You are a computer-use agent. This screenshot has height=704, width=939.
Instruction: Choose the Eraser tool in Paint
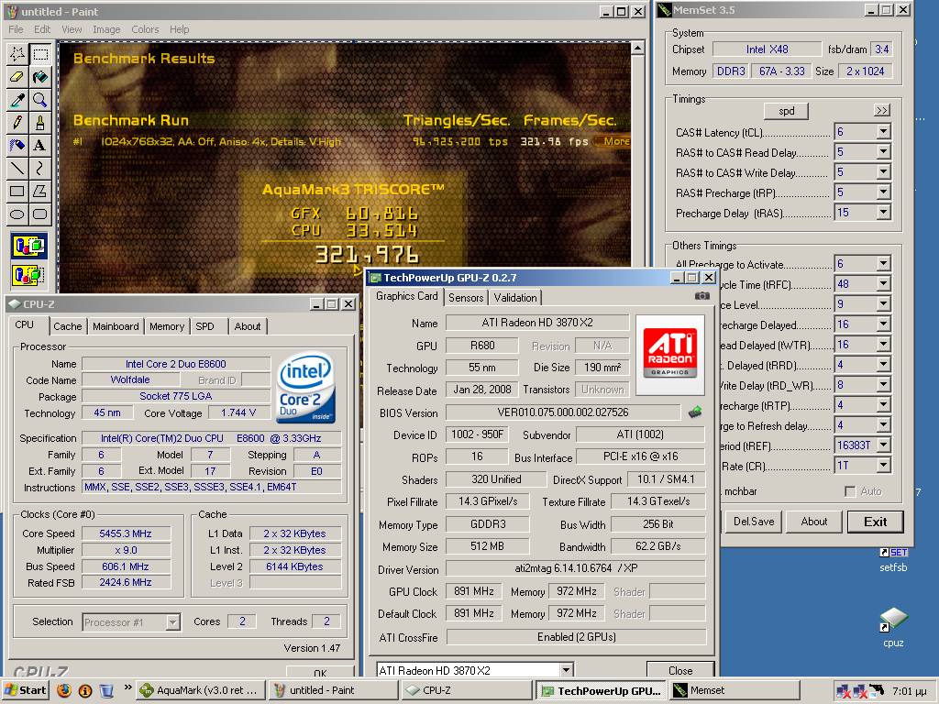pos(17,77)
